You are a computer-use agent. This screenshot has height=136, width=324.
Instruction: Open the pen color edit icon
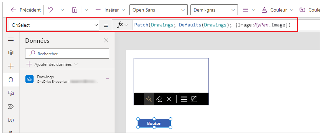(194, 99)
